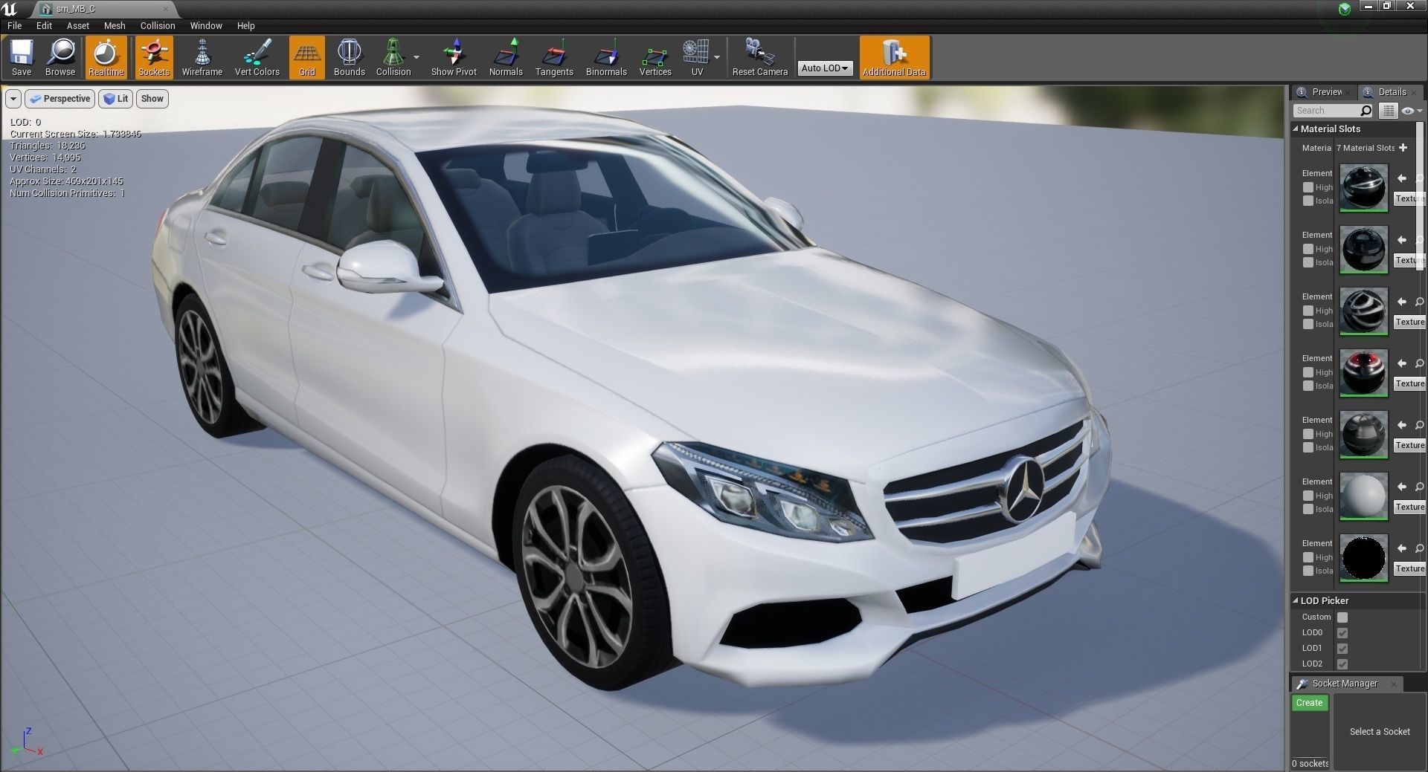Add a new material slot with plus

pos(1403,148)
